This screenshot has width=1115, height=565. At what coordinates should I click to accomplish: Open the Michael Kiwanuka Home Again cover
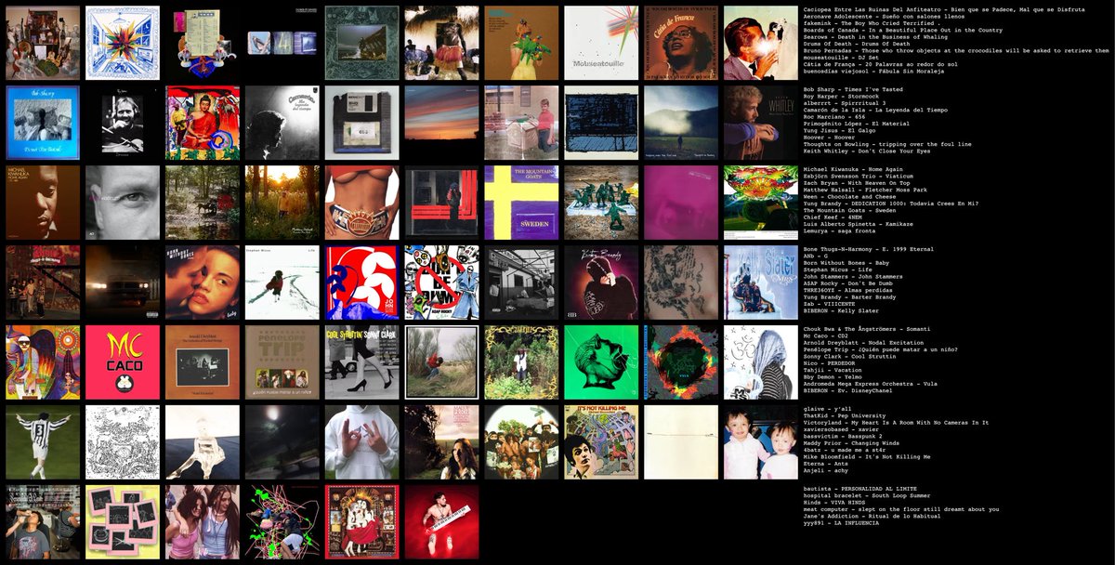tap(43, 203)
